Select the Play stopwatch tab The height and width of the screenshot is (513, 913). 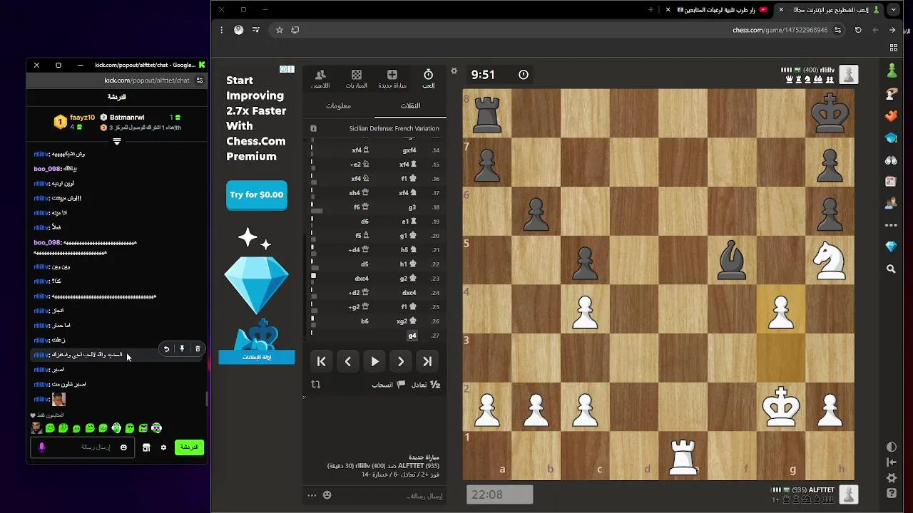click(x=428, y=78)
